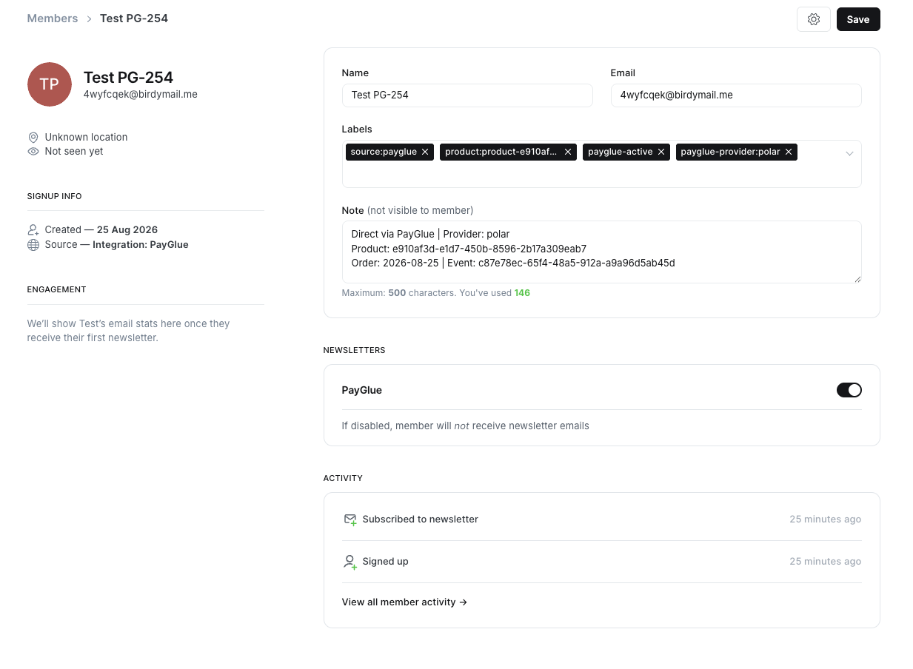913x669 pixels.
Task: Click the breadcrumb chevron separator
Action: pos(89,19)
